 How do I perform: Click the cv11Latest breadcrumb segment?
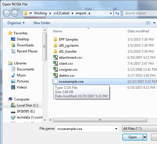(x=61, y=13)
